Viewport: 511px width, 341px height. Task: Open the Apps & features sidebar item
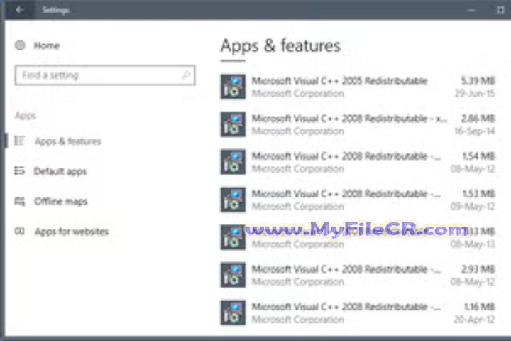point(68,141)
